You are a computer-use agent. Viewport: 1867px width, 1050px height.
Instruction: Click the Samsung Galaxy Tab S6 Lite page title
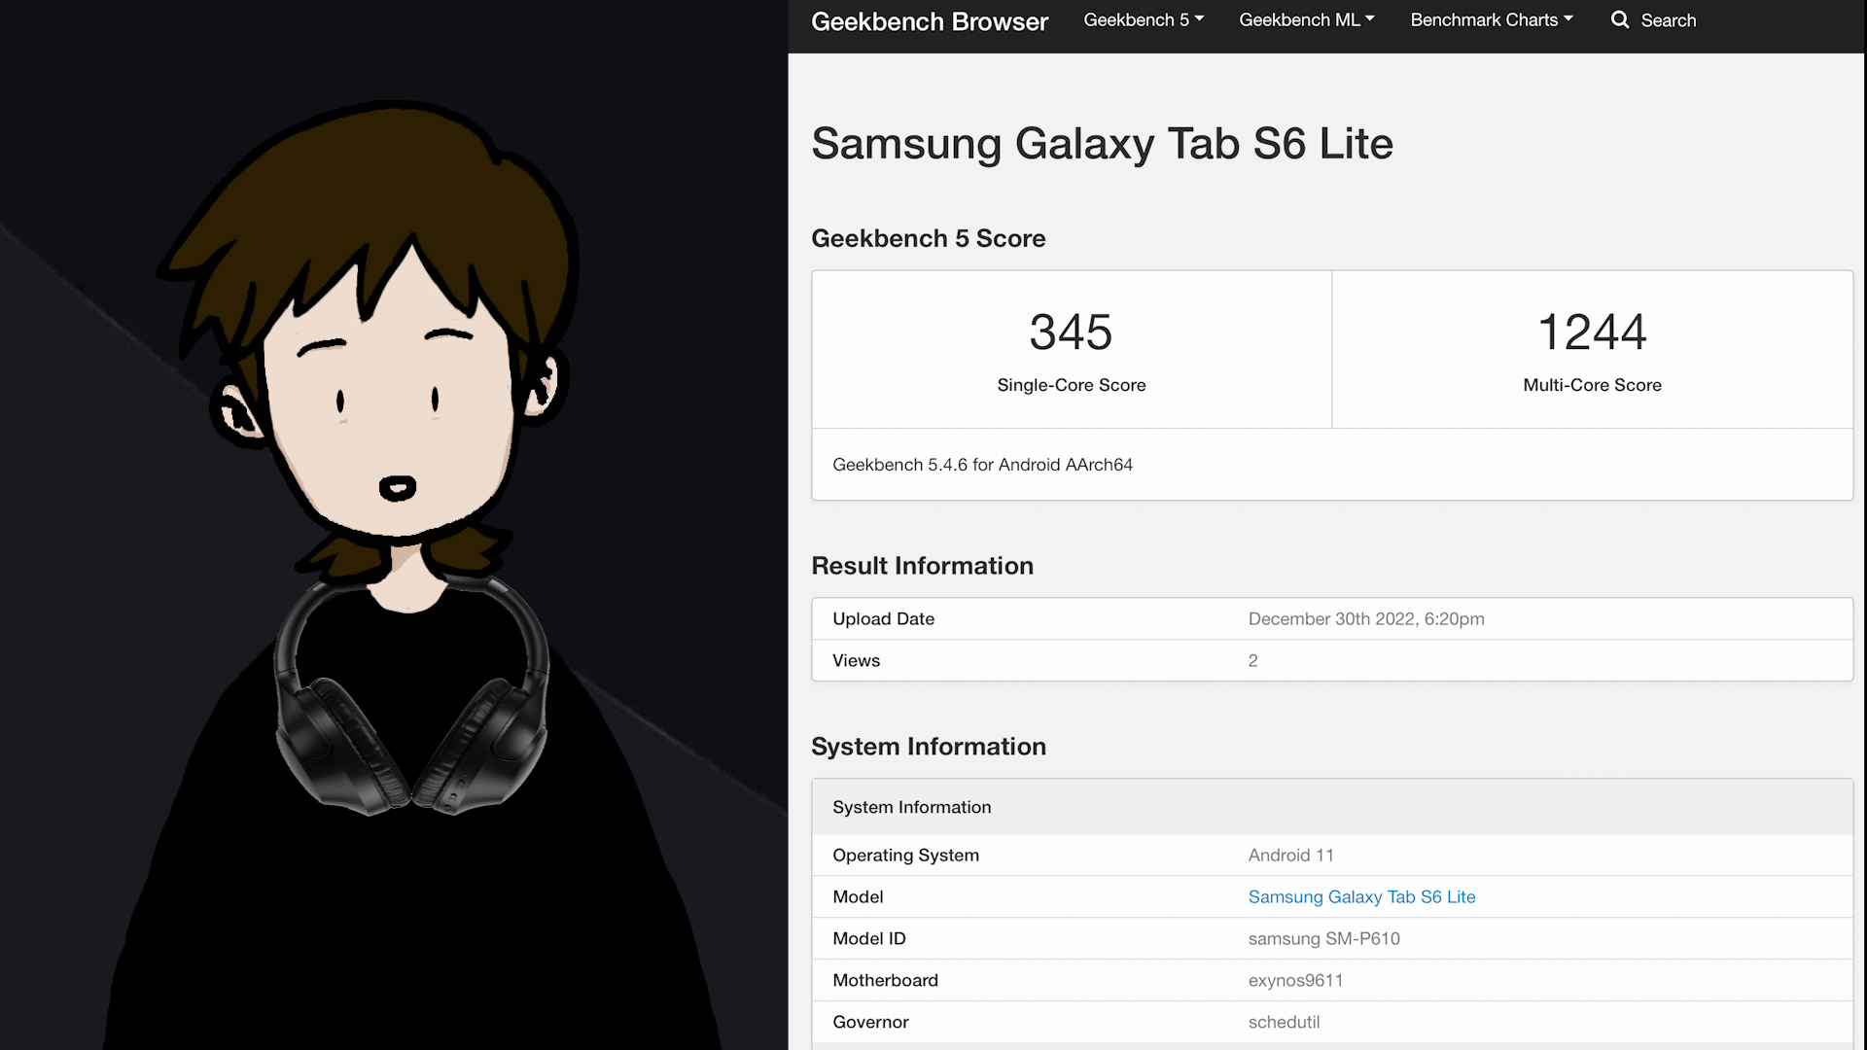pos(1102,144)
